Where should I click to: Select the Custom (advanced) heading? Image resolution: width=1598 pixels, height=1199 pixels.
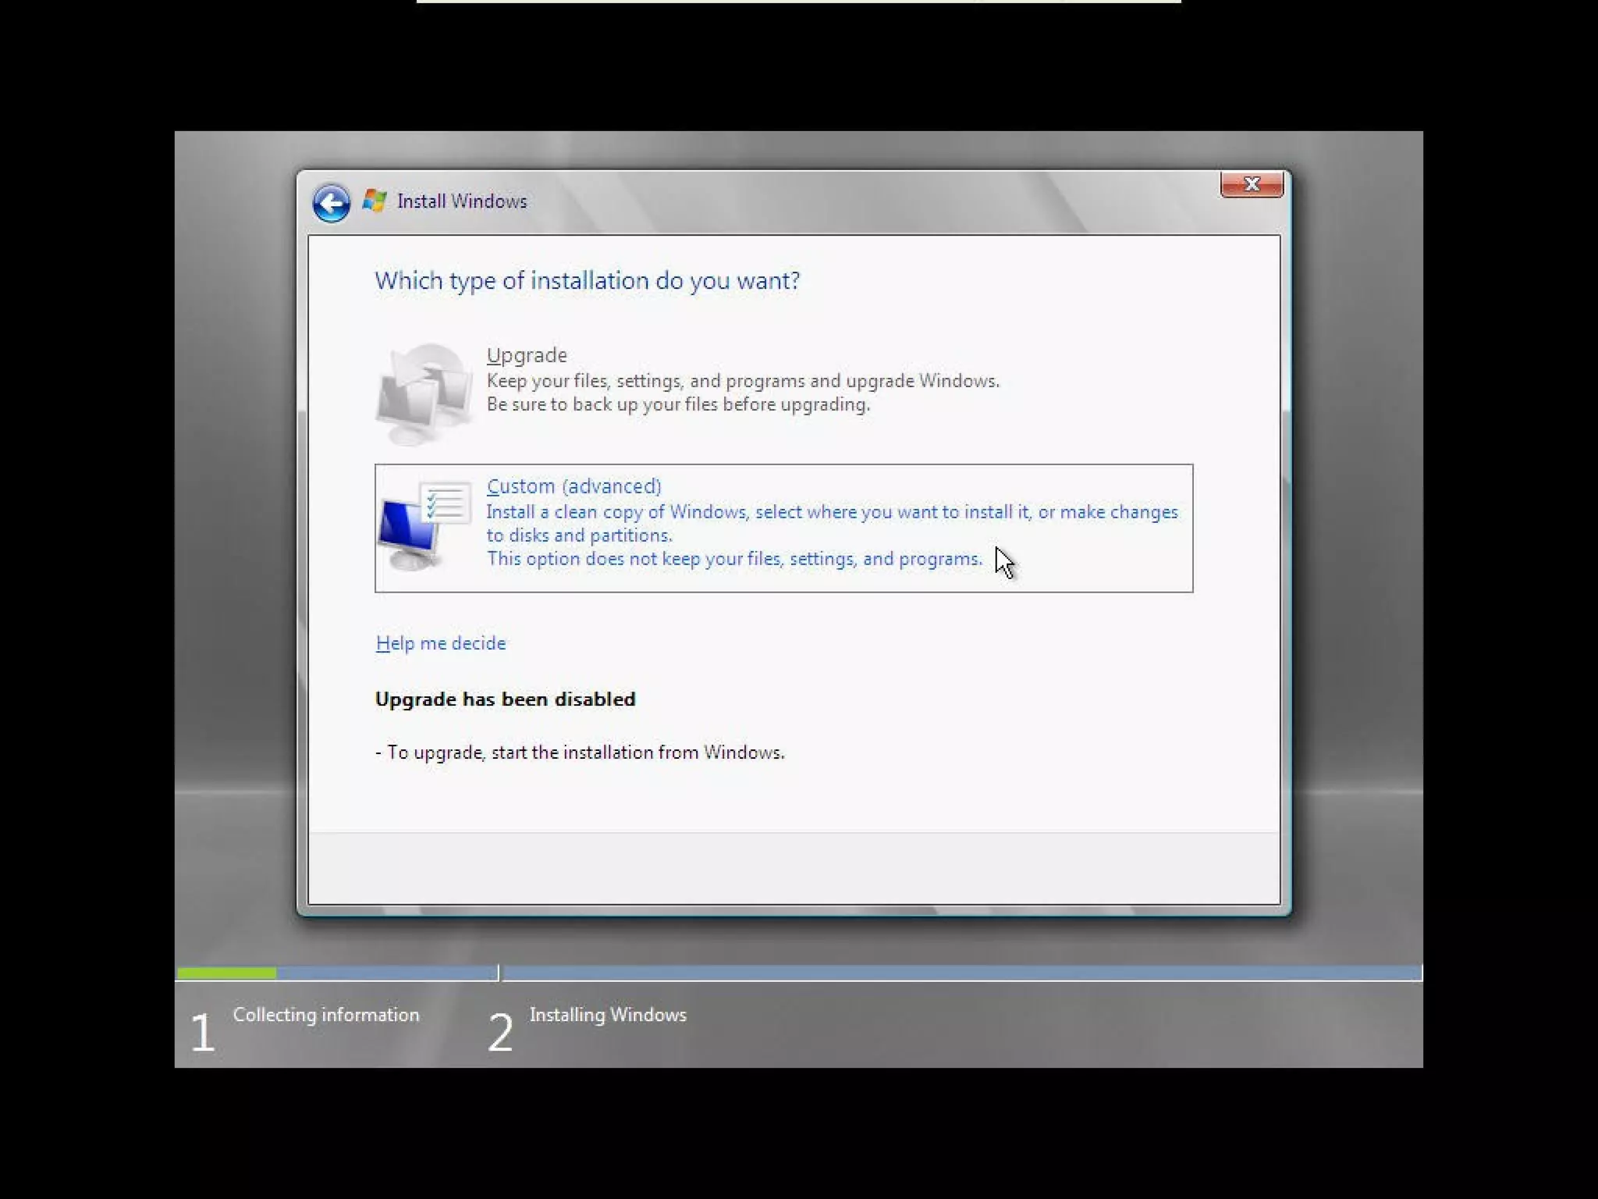pos(574,486)
